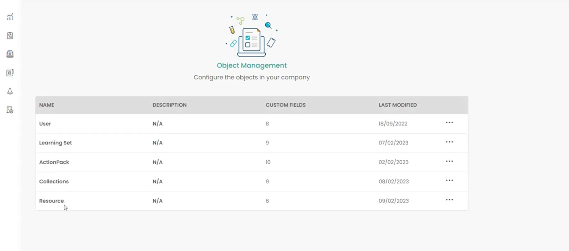
Task: Open the Collections object entry
Action: tap(54, 181)
